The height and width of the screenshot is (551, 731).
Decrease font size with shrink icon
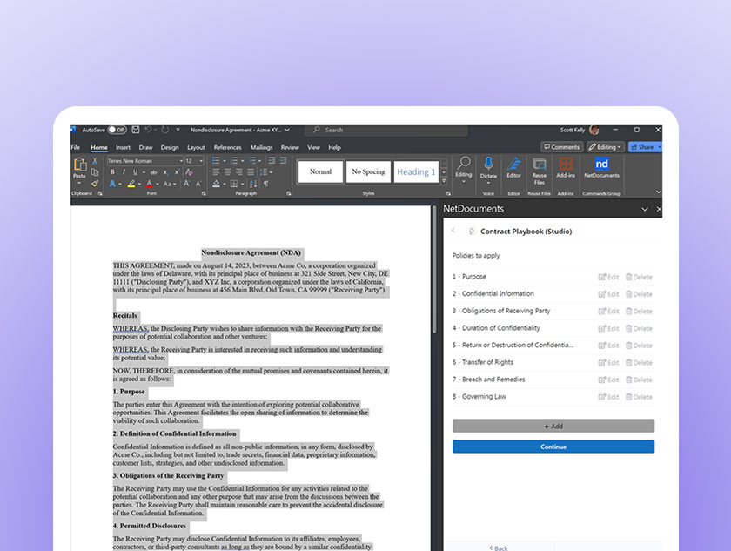(198, 184)
